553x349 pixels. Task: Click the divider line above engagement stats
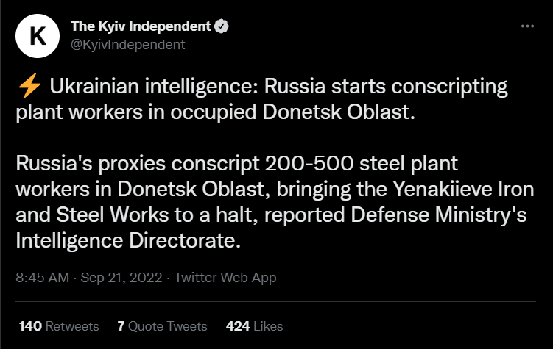(275, 301)
